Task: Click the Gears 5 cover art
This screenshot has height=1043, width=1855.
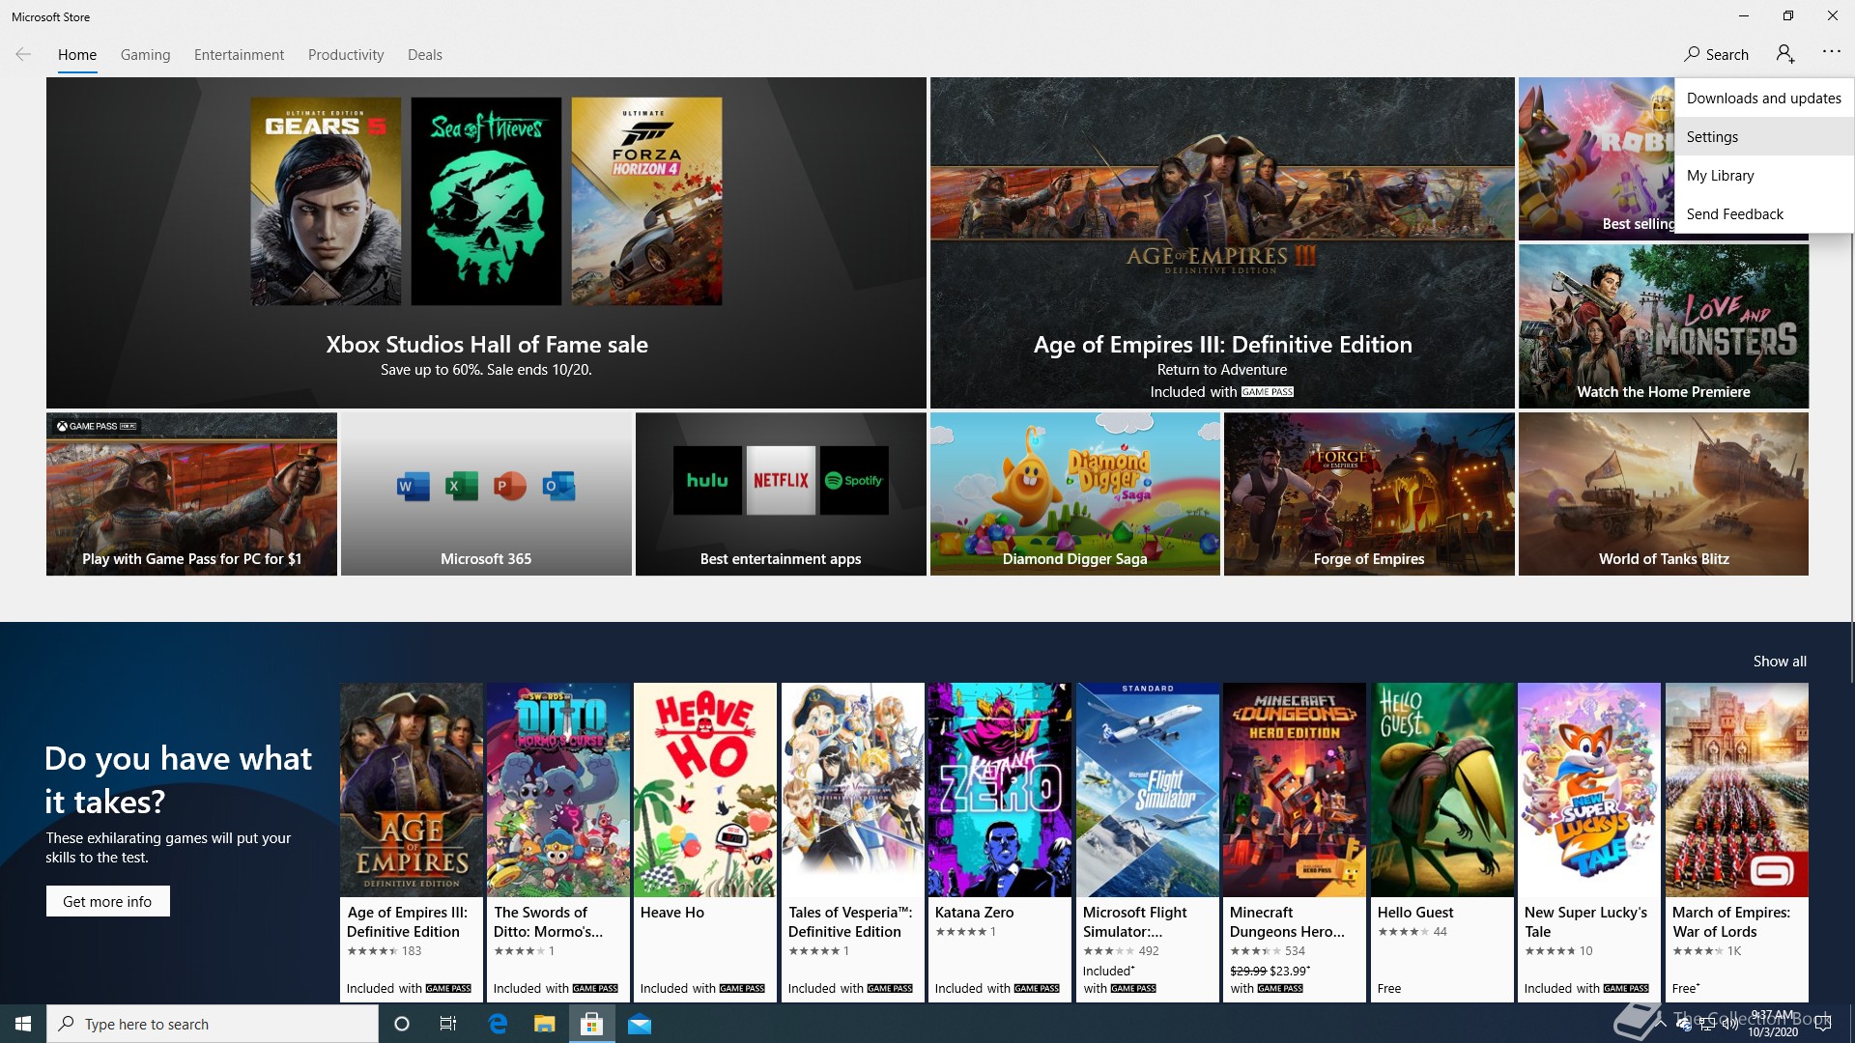Action: coord(326,201)
